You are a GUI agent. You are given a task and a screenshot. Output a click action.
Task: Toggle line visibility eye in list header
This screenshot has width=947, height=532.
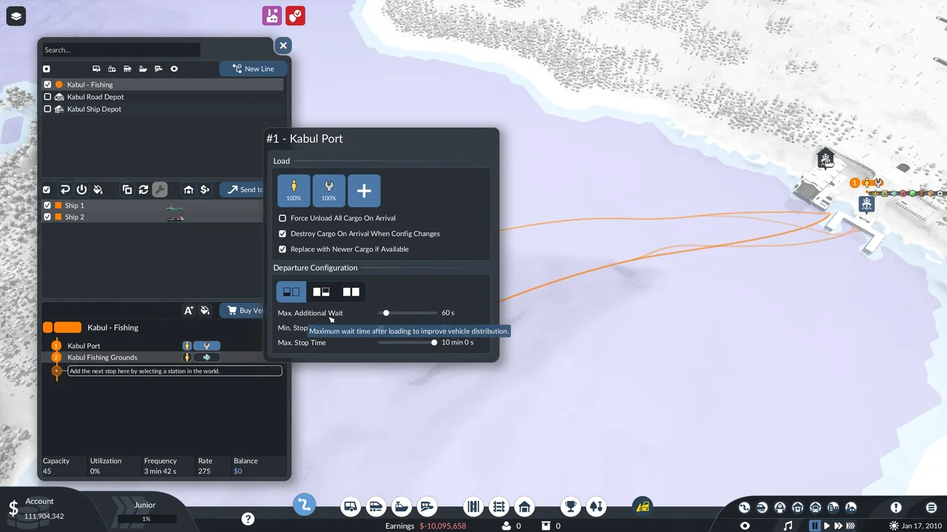[x=174, y=69]
